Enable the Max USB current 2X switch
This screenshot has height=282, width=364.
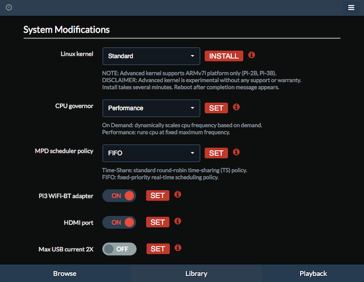[x=119, y=249]
